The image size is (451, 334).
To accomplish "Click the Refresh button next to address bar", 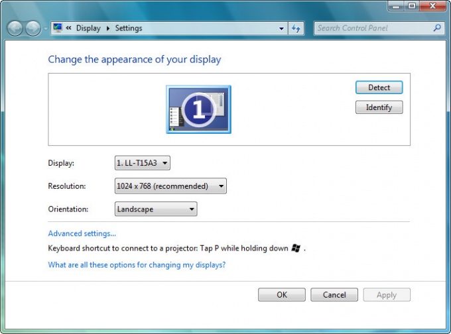I will pos(296,28).
